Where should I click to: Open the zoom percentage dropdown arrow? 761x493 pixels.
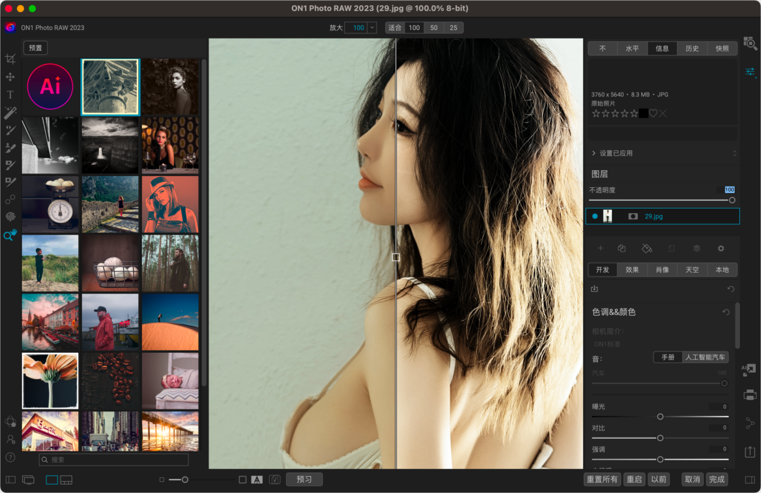point(372,27)
